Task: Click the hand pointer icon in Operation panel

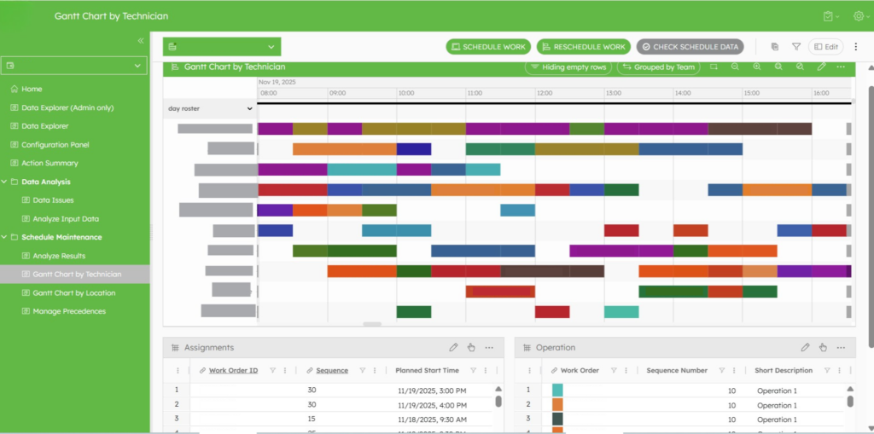Action: coord(823,348)
